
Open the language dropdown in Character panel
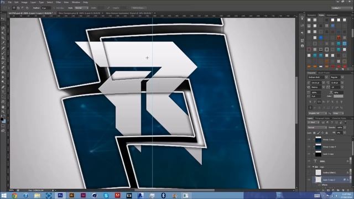317,113
